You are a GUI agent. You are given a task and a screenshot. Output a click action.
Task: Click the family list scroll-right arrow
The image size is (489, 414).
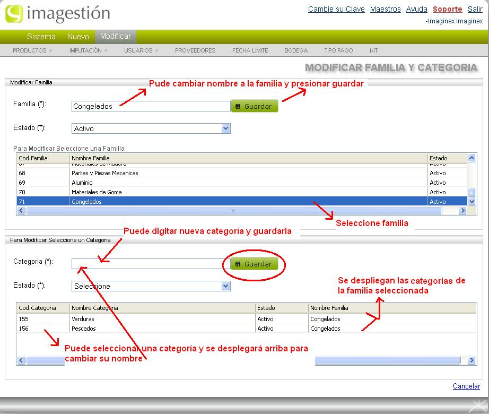463,211
